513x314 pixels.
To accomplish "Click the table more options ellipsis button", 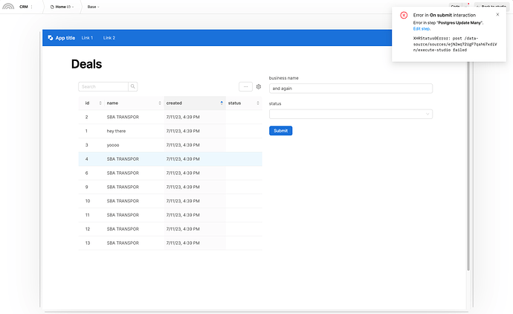I will [x=246, y=87].
